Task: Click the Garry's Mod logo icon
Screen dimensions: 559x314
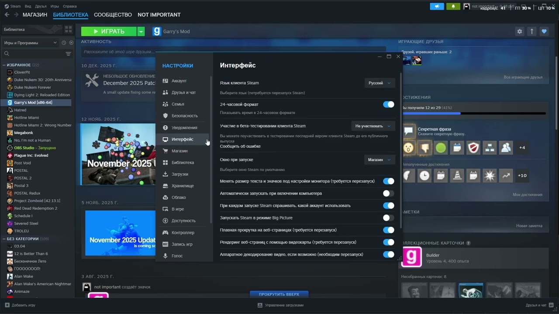Action: click(156, 31)
